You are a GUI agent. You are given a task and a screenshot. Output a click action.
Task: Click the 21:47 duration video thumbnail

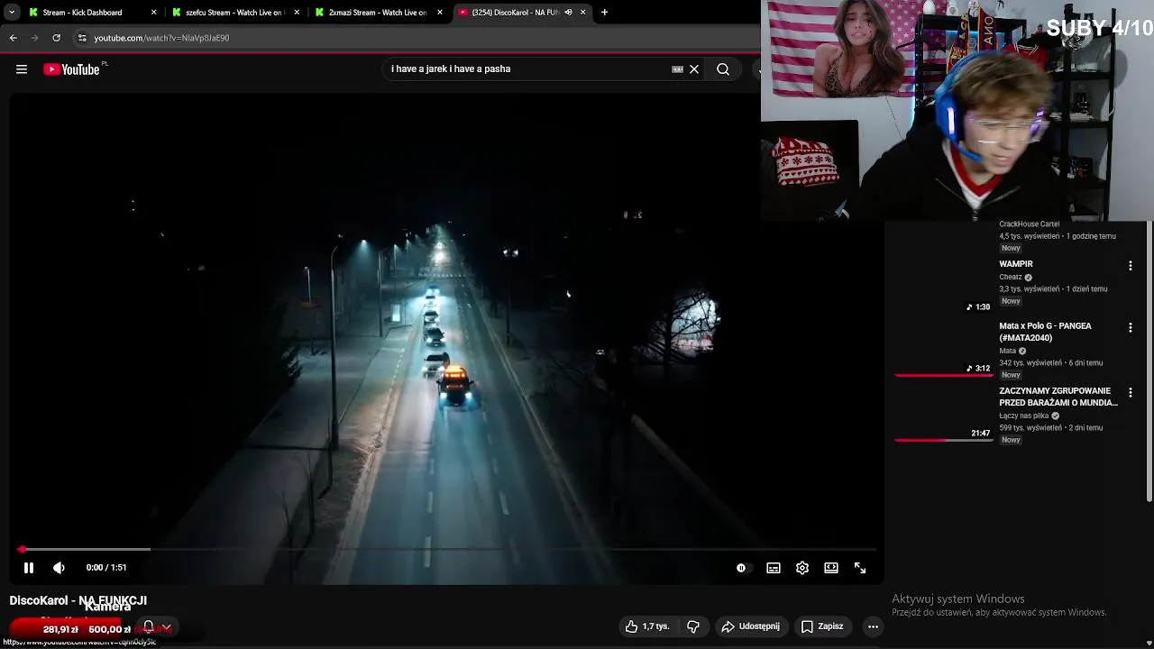pyautogui.click(x=943, y=413)
